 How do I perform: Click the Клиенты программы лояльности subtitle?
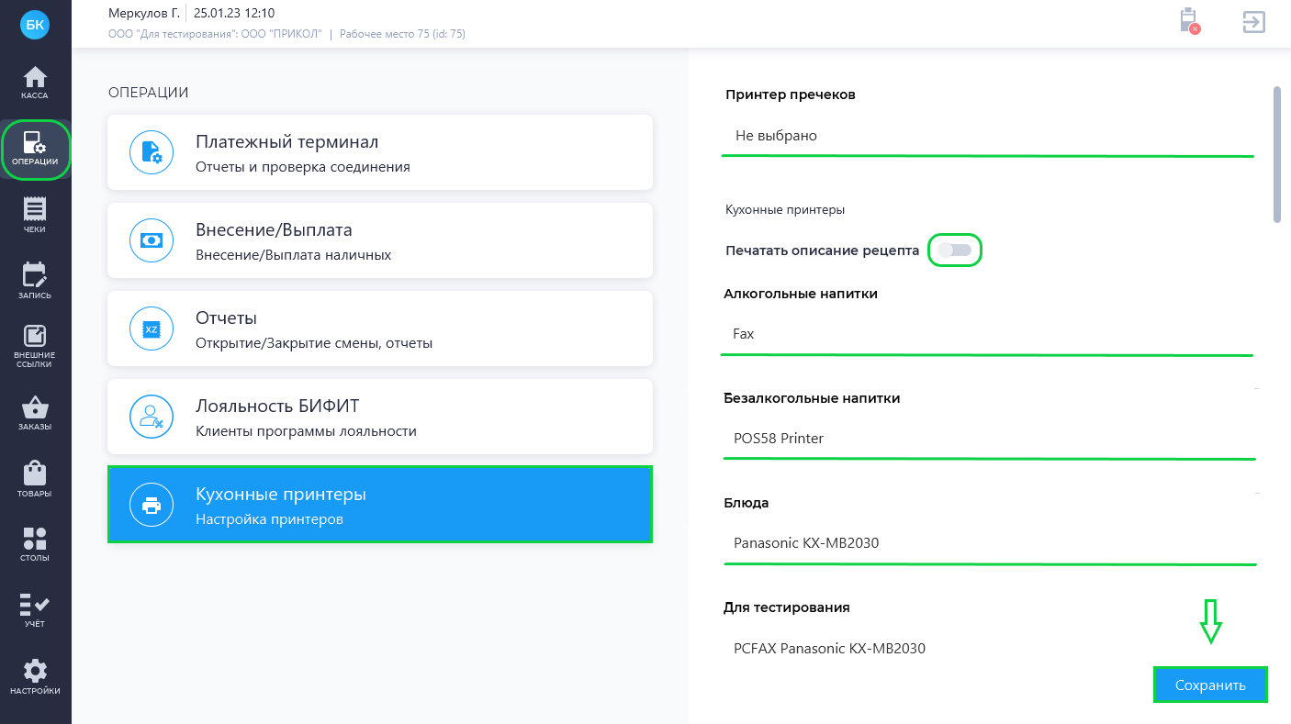[307, 431]
